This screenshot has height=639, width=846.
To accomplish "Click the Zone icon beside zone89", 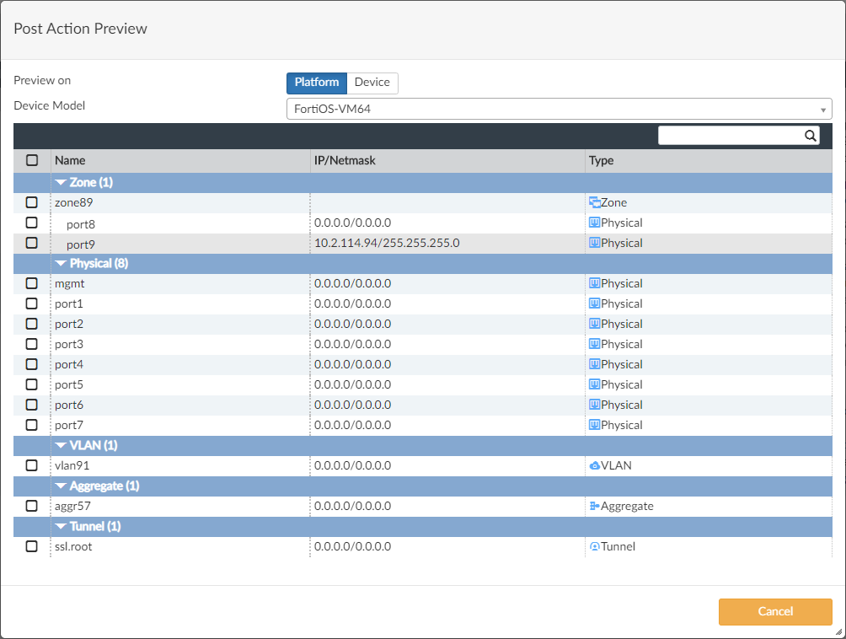I will coord(596,202).
